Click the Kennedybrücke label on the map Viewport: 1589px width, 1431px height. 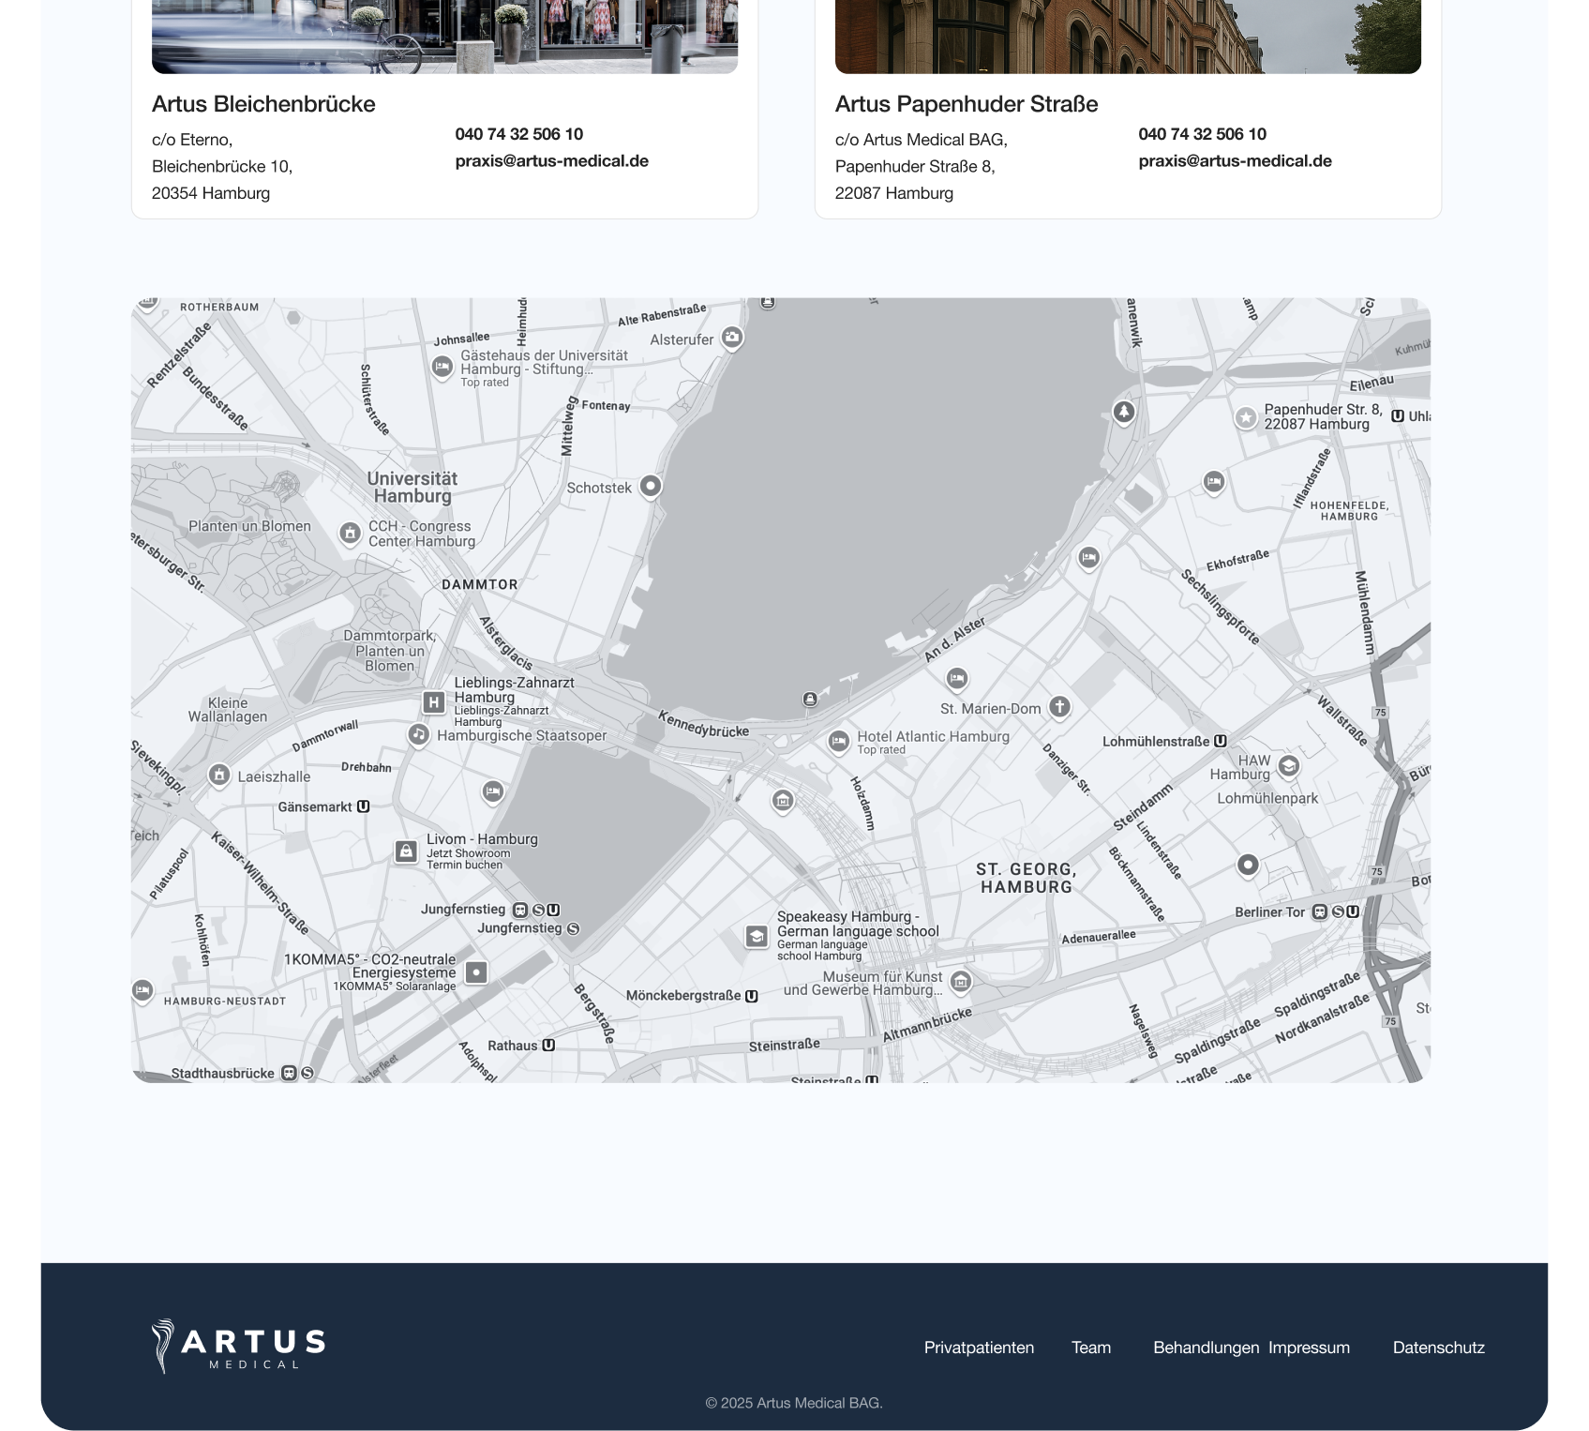(x=703, y=724)
